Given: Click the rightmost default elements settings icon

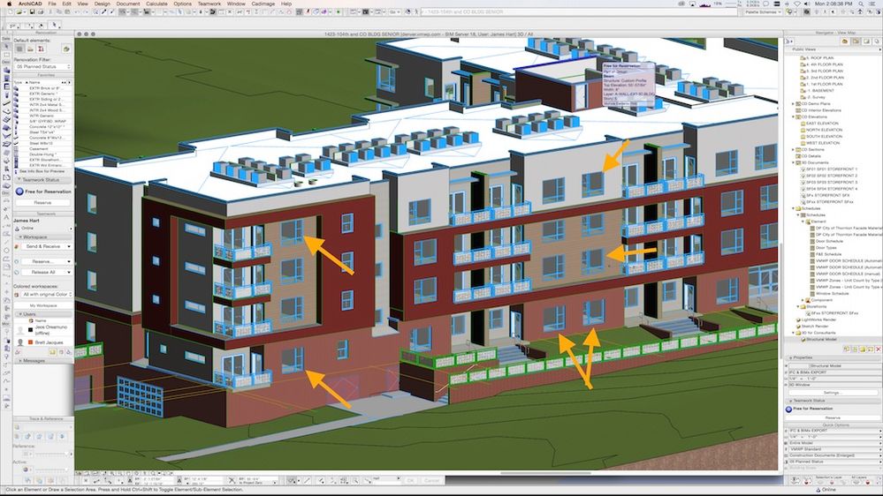Looking at the screenshot, I should [x=66, y=49].
